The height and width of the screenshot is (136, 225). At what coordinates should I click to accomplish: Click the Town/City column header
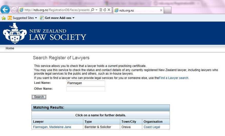(x=131, y=121)
